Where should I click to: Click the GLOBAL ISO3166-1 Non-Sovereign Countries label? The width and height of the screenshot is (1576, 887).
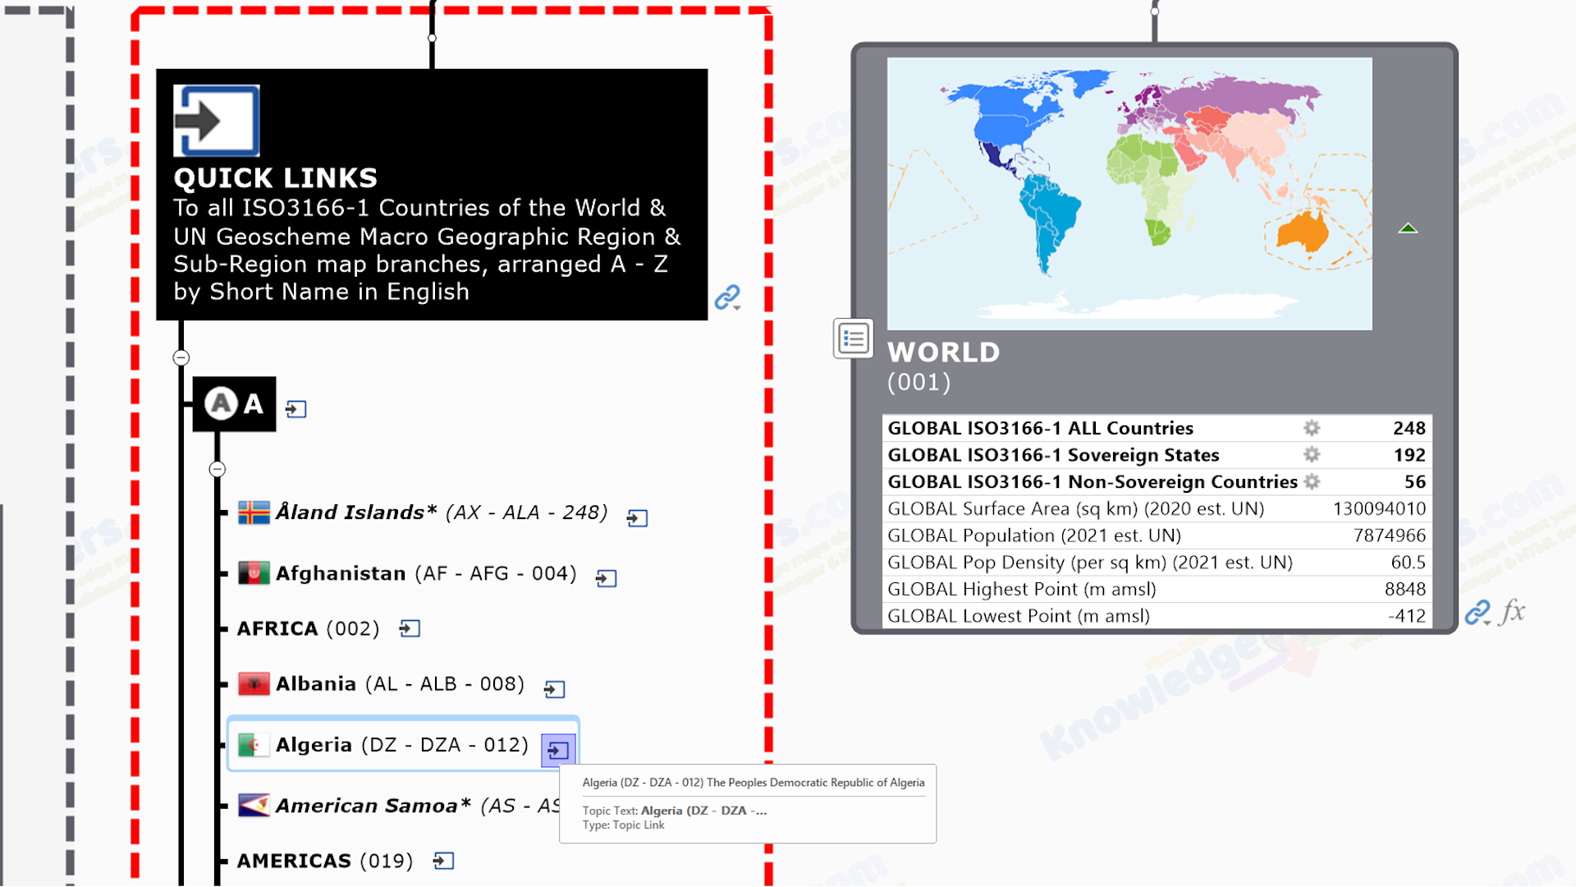point(1093,482)
